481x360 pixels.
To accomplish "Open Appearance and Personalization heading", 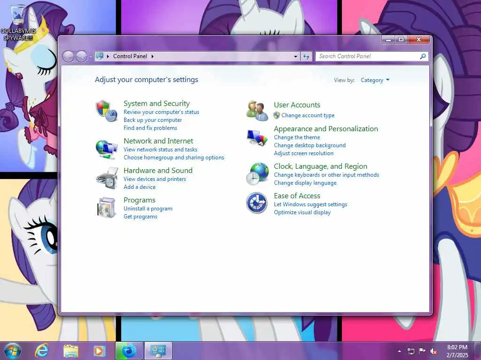I will (x=326, y=128).
